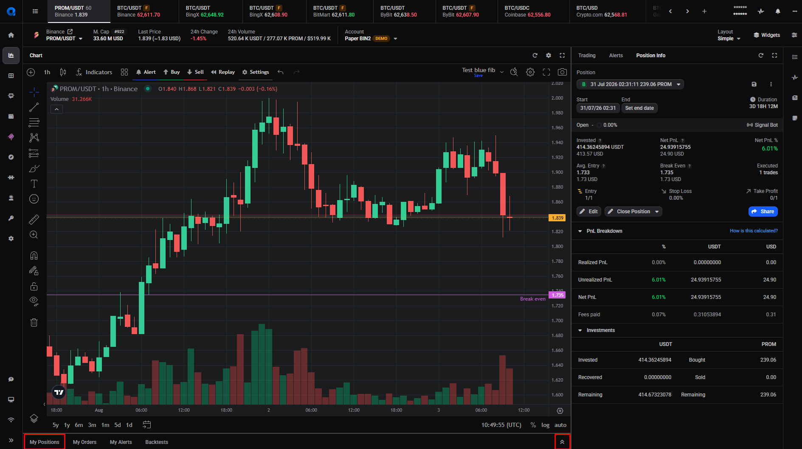Toggle auto scale on the chart
The image size is (802, 449).
coord(560,425)
